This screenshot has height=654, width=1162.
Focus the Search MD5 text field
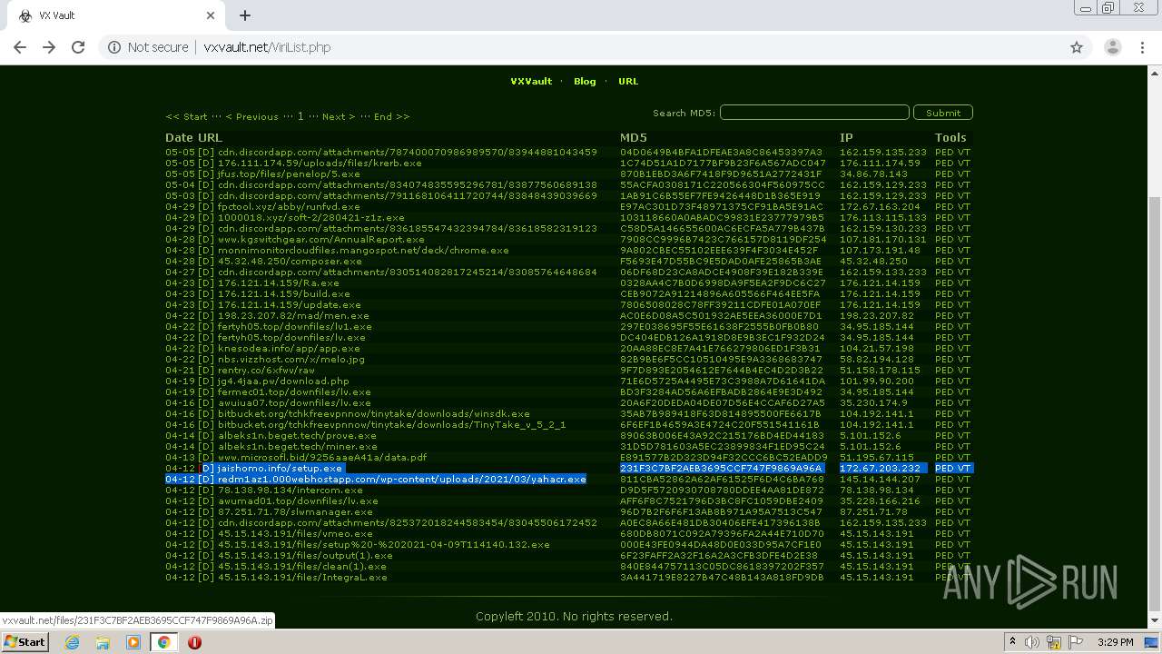(x=814, y=113)
